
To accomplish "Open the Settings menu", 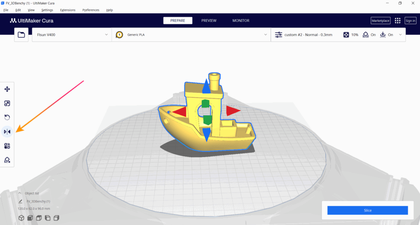I will 47,10.
